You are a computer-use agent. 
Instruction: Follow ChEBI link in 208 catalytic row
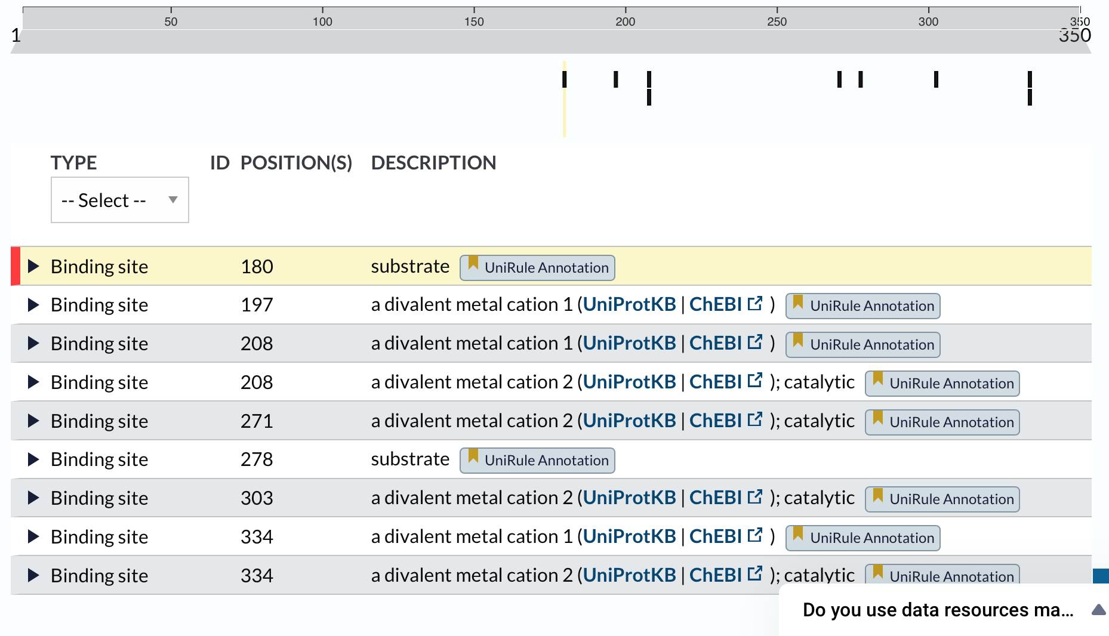(726, 382)
